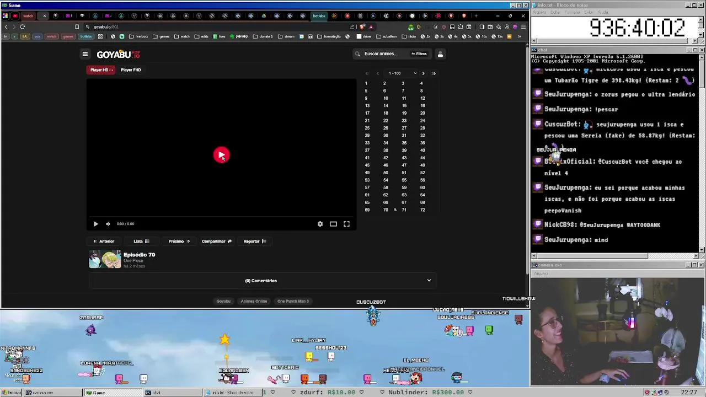This screenshot has height=397, width=706.
Task: Share episode via Compartilhar
Action: coord(217,241)
